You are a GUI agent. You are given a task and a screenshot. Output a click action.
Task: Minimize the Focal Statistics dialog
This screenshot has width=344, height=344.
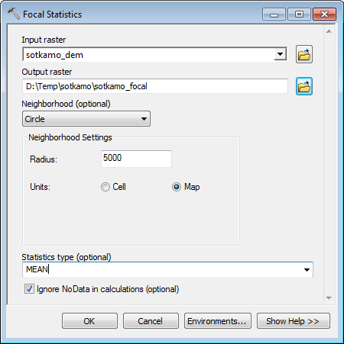(274, 14)
